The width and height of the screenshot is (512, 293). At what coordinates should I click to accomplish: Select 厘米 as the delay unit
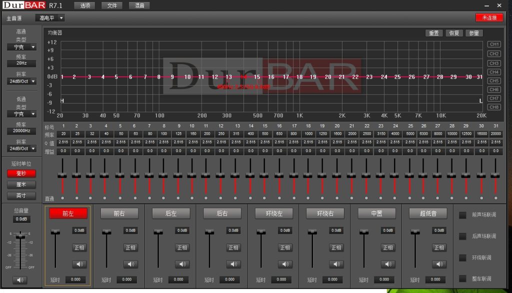pos(21,184)
